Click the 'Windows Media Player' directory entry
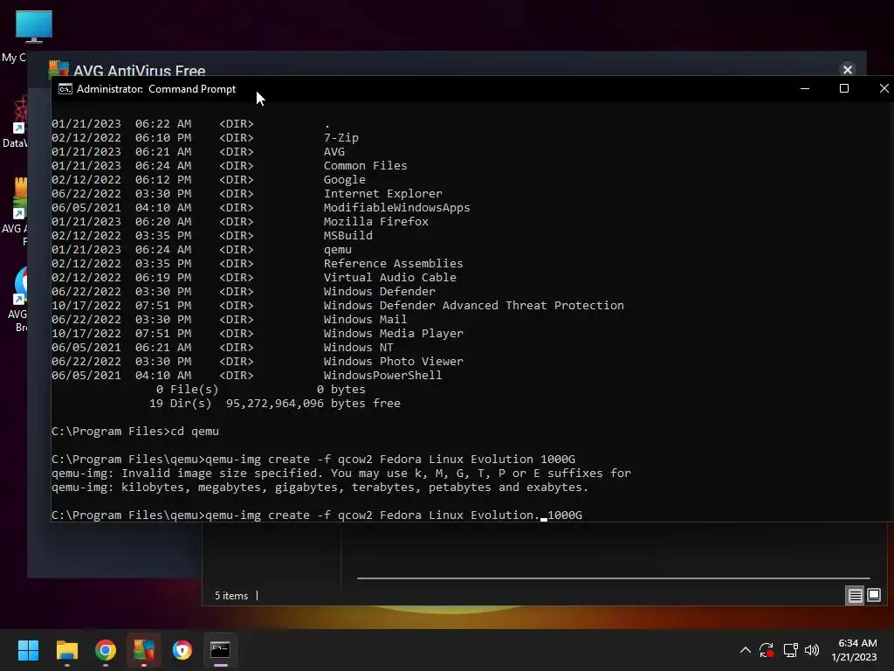Viewport: 894px width, 671px height. [x=394, y=334]
